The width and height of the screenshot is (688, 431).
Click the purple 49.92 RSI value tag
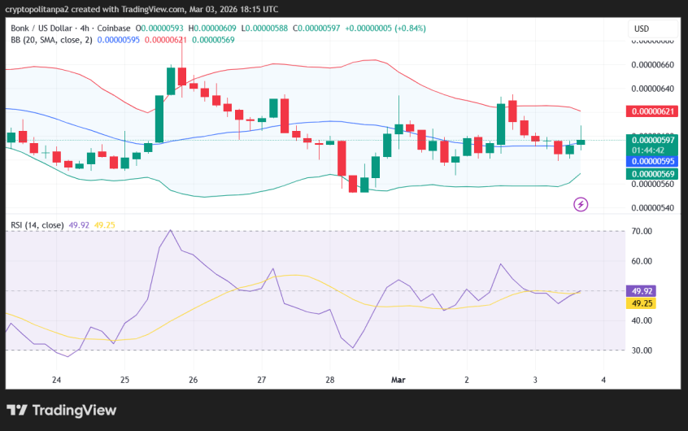coord(648,290)
